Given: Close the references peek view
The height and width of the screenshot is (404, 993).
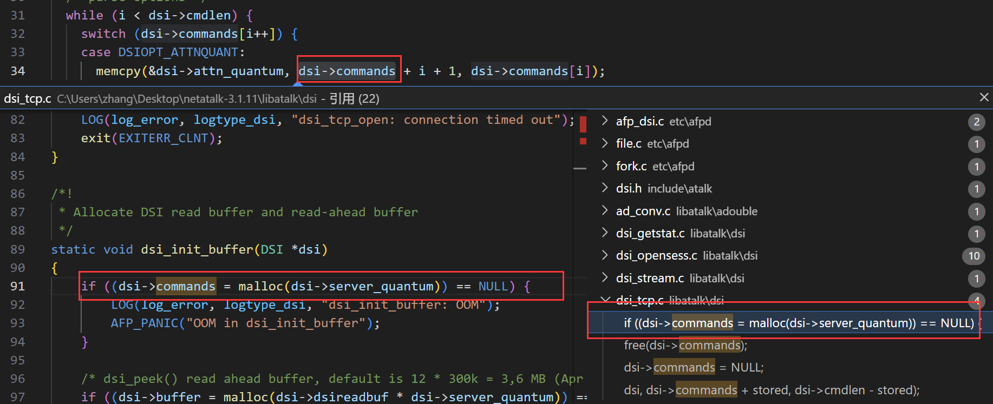Looking at the screenshot, I should click(984, 97).
